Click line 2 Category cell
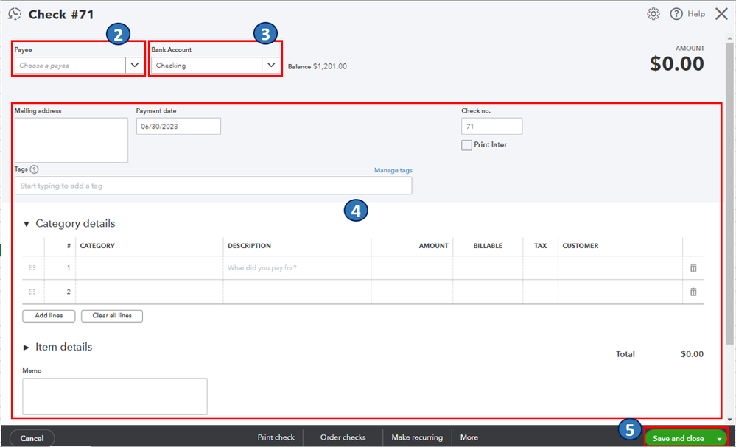Viewport: 736px width, 447px height. pyautogui.click(x=150, y=292)
